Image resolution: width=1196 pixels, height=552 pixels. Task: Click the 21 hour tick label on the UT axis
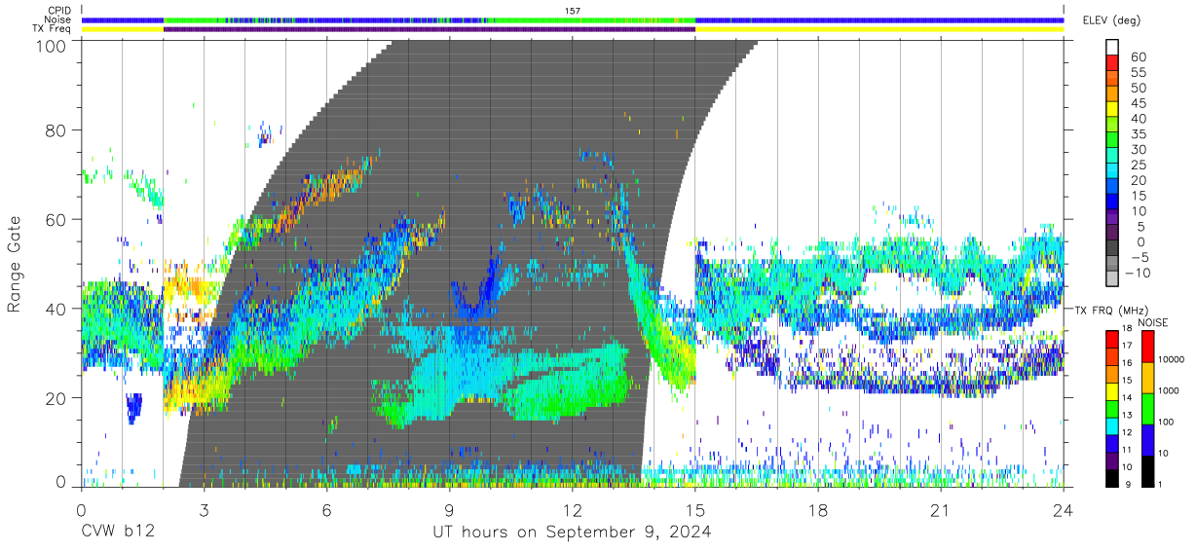coord(941,511)
